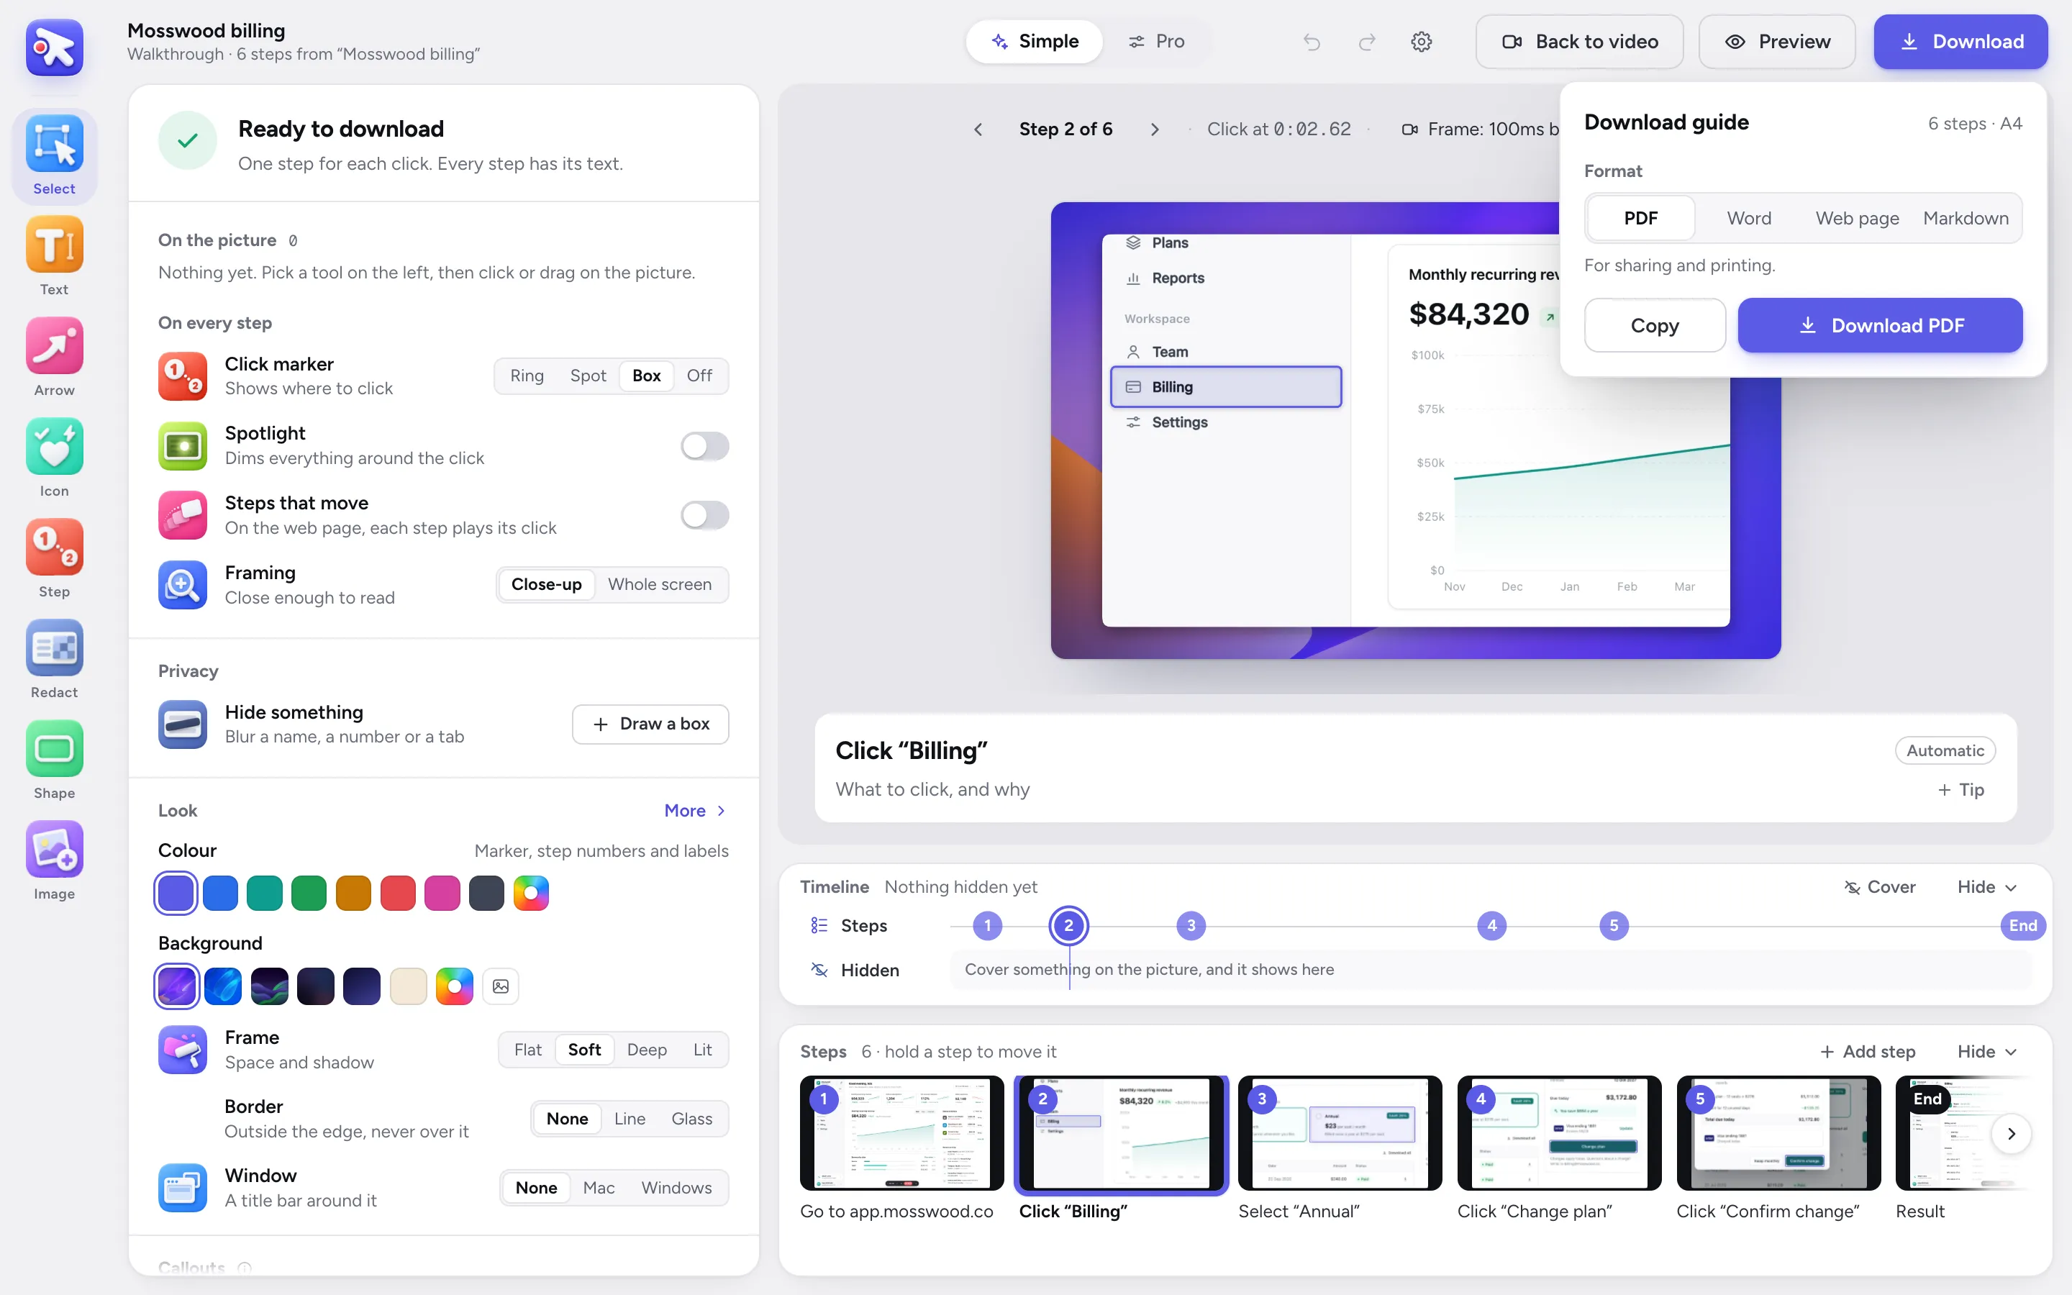Add a new step
Image resolution: width=2072 pixels, height=1295 pixels.
point(1868,1051)
